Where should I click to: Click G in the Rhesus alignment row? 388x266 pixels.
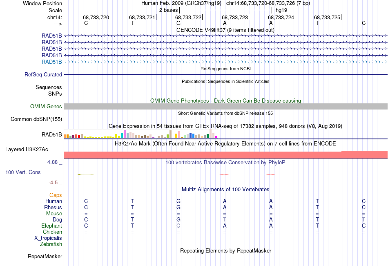tap(178, 207)
